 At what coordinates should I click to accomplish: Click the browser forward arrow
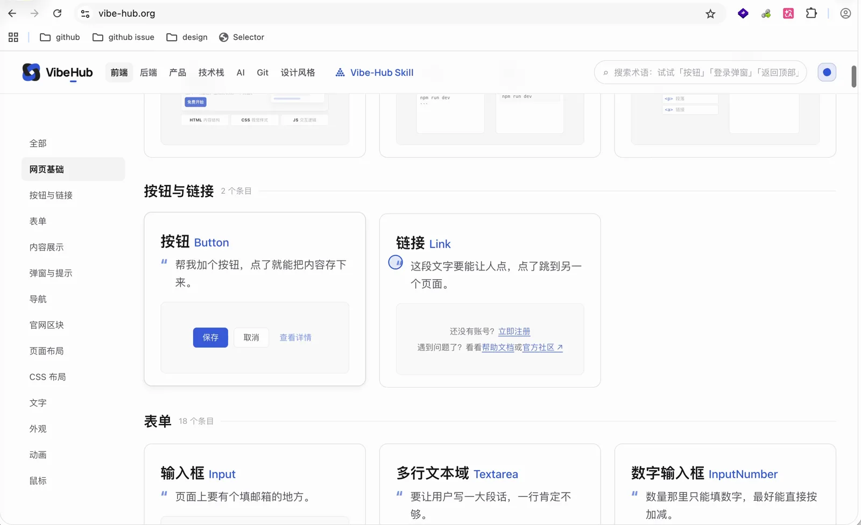click(34, 13)
